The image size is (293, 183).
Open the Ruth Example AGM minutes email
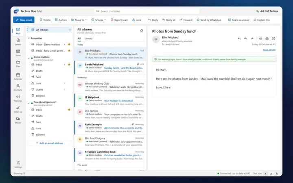[110, 128]
